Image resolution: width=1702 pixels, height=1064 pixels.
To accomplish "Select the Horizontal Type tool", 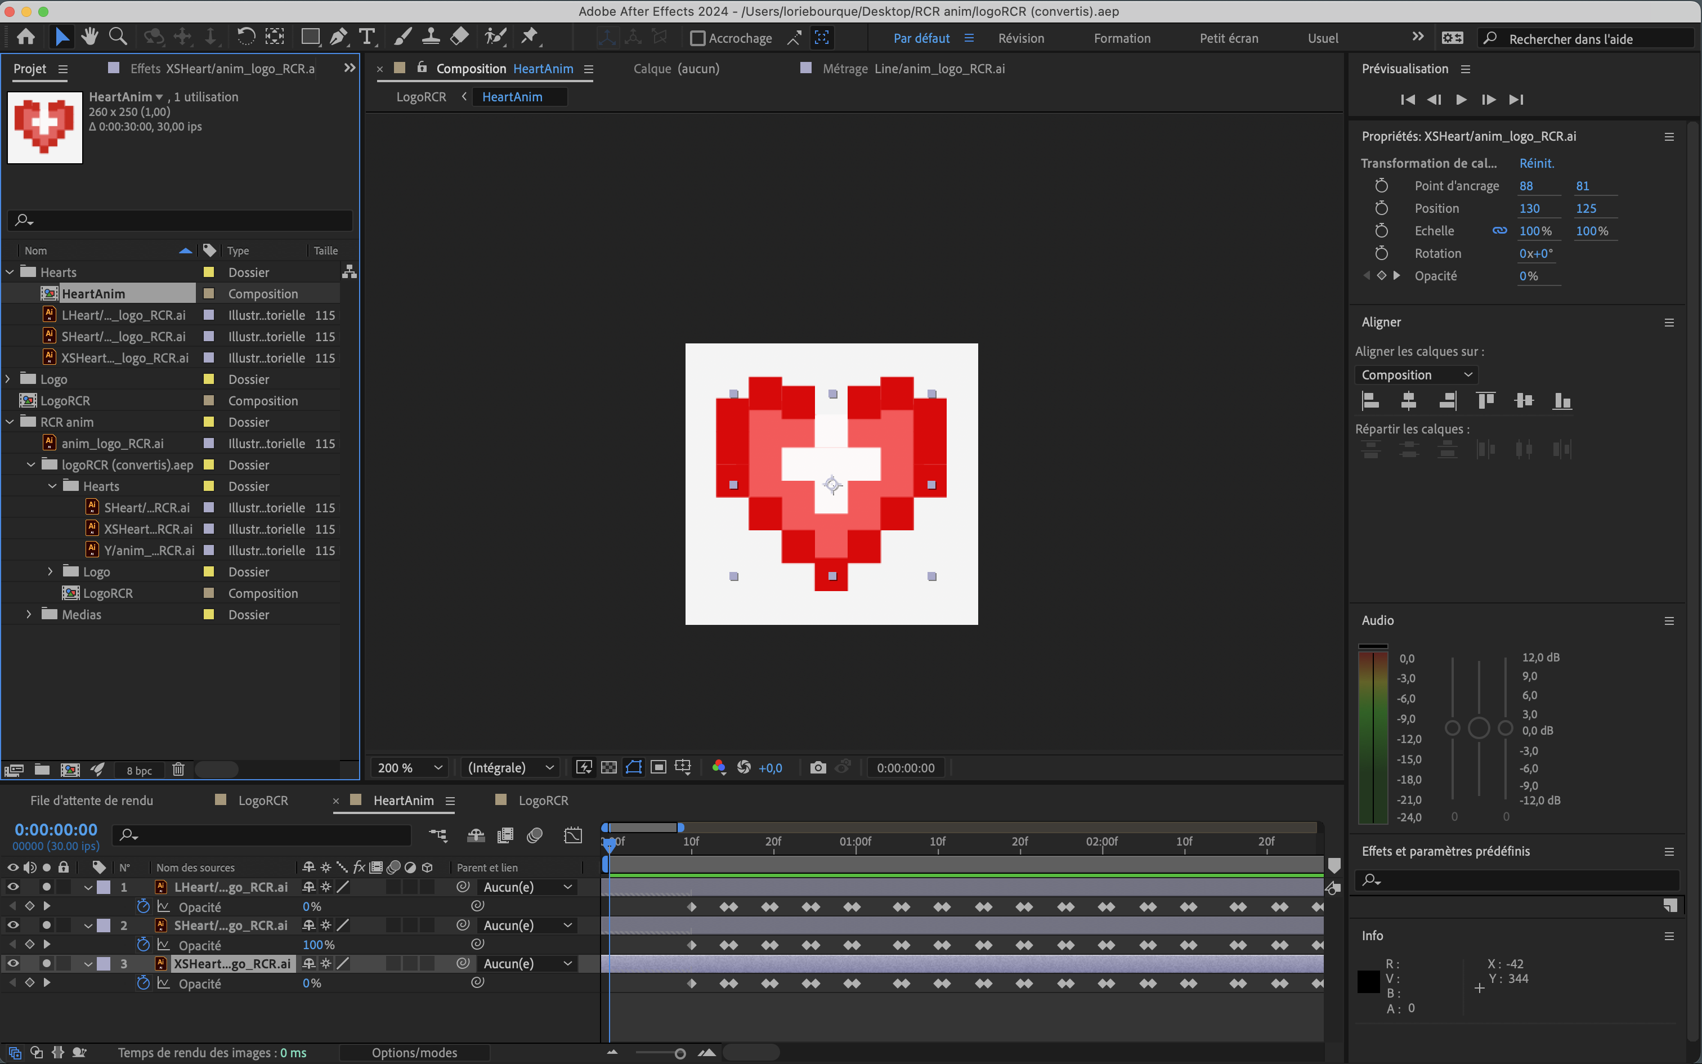I will coord(366,37).
